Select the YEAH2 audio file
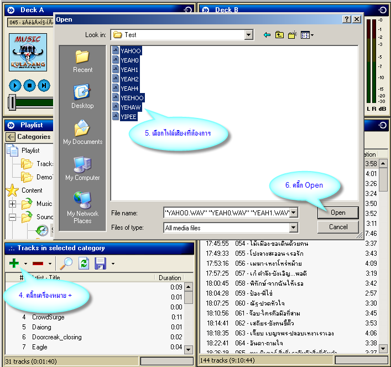Viewport: 391px width, 367px height. (x=126, y=79)
